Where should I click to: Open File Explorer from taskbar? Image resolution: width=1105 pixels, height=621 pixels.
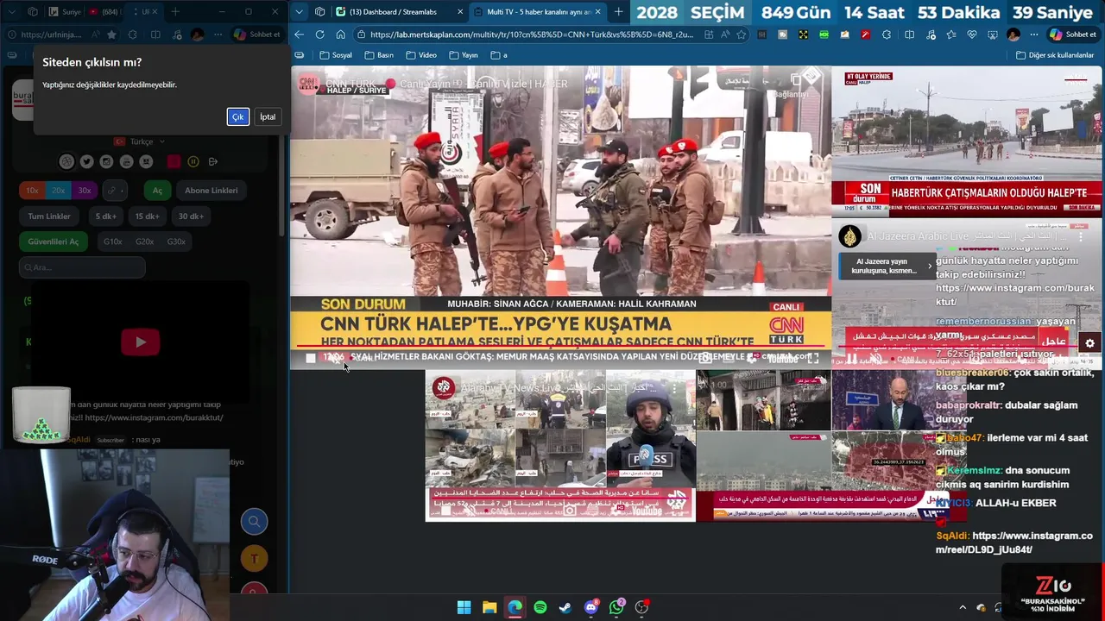[489, 607]
